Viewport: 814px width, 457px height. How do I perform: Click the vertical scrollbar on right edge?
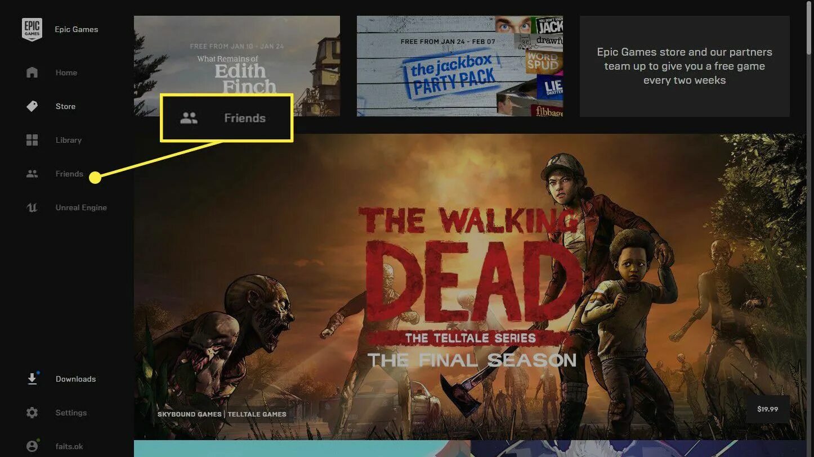tap(810, 28)
